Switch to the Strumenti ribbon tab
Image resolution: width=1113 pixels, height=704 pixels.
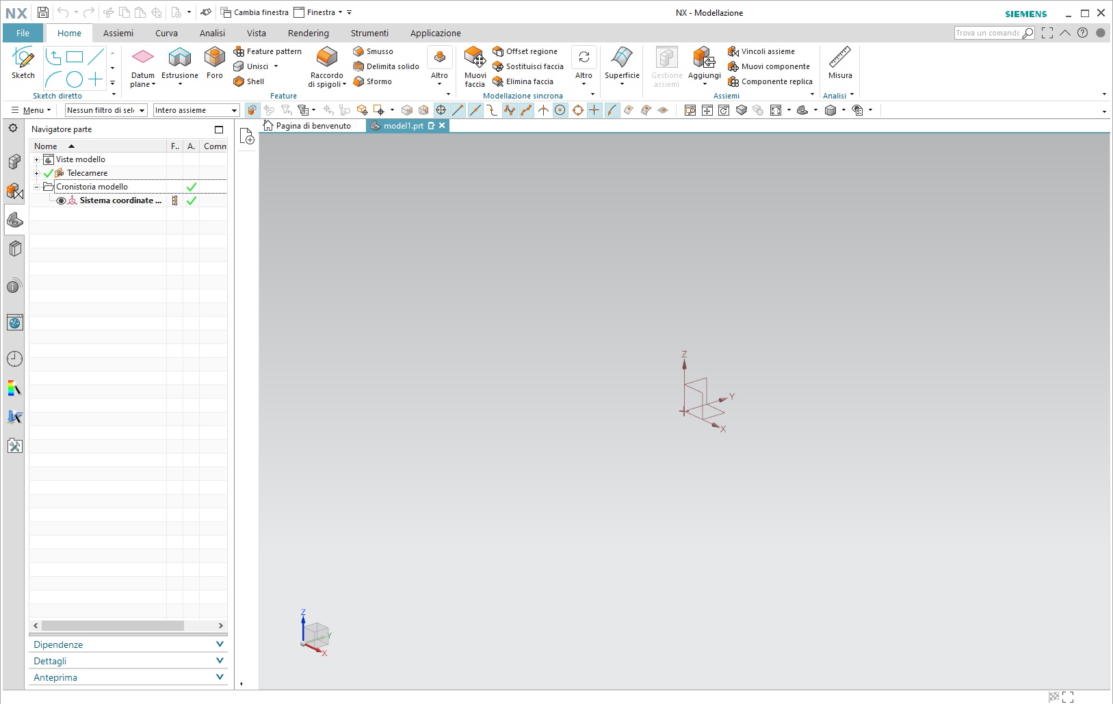pyautogui.click(x=369, y=33)
